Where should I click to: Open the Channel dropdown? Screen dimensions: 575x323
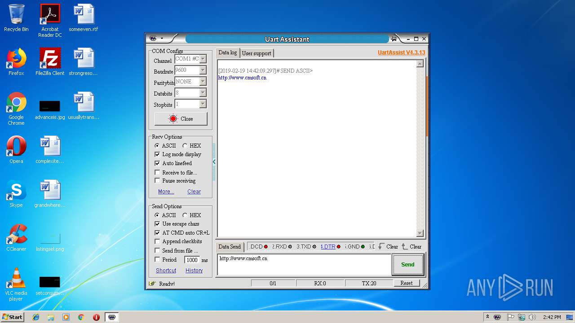(x=203, y=59)
